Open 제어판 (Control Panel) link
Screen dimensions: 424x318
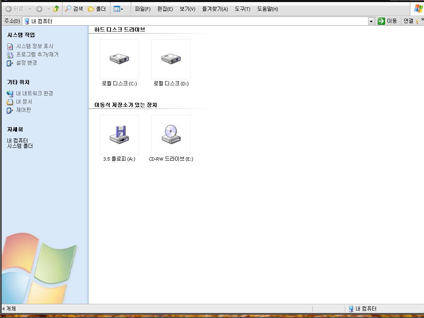24,110
